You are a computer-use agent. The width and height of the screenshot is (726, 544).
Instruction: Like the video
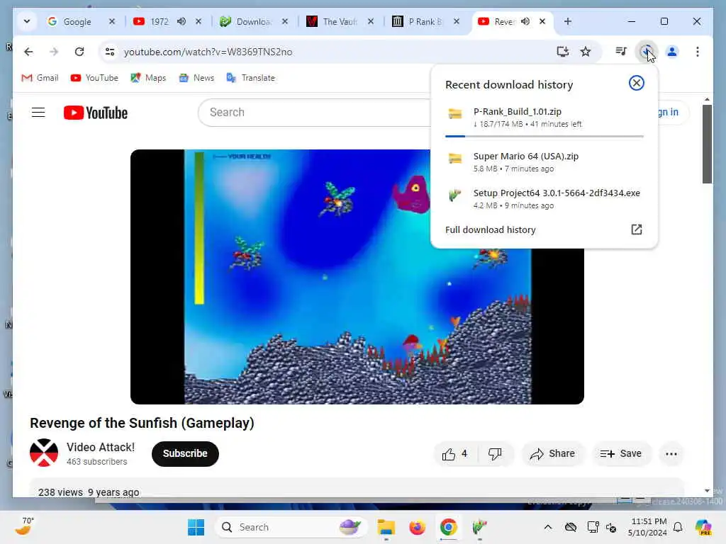point(454,454)
